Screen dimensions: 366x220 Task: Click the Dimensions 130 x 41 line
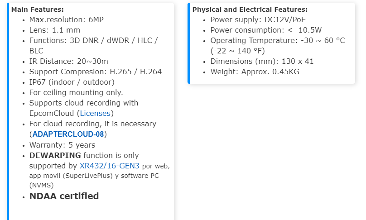pos(262,61)
